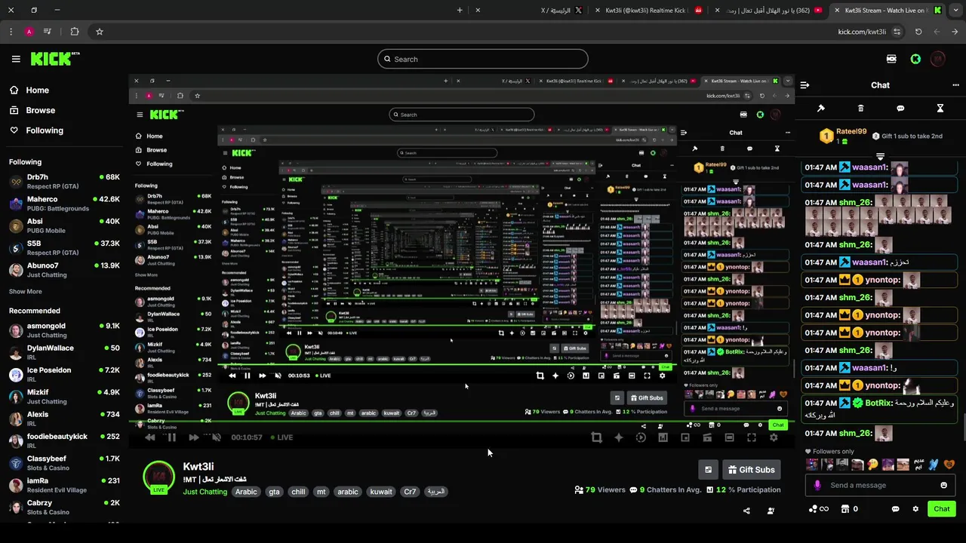Open the Kick sidebar hamburger menu
Viewport: 966px width, 543px height.
pos(16,59)
